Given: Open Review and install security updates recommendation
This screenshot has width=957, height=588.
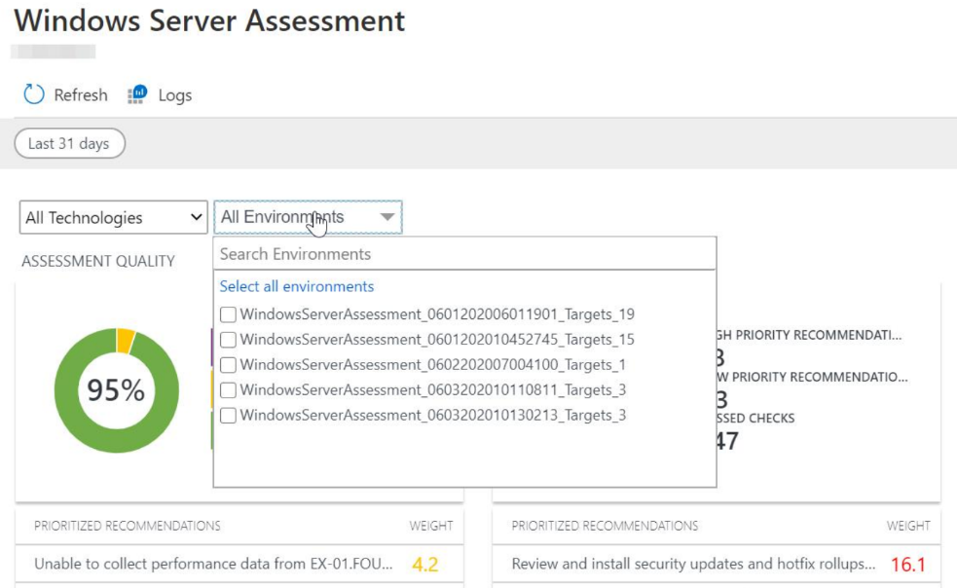Looking at the screenshot, I should [x=693, y=564].
